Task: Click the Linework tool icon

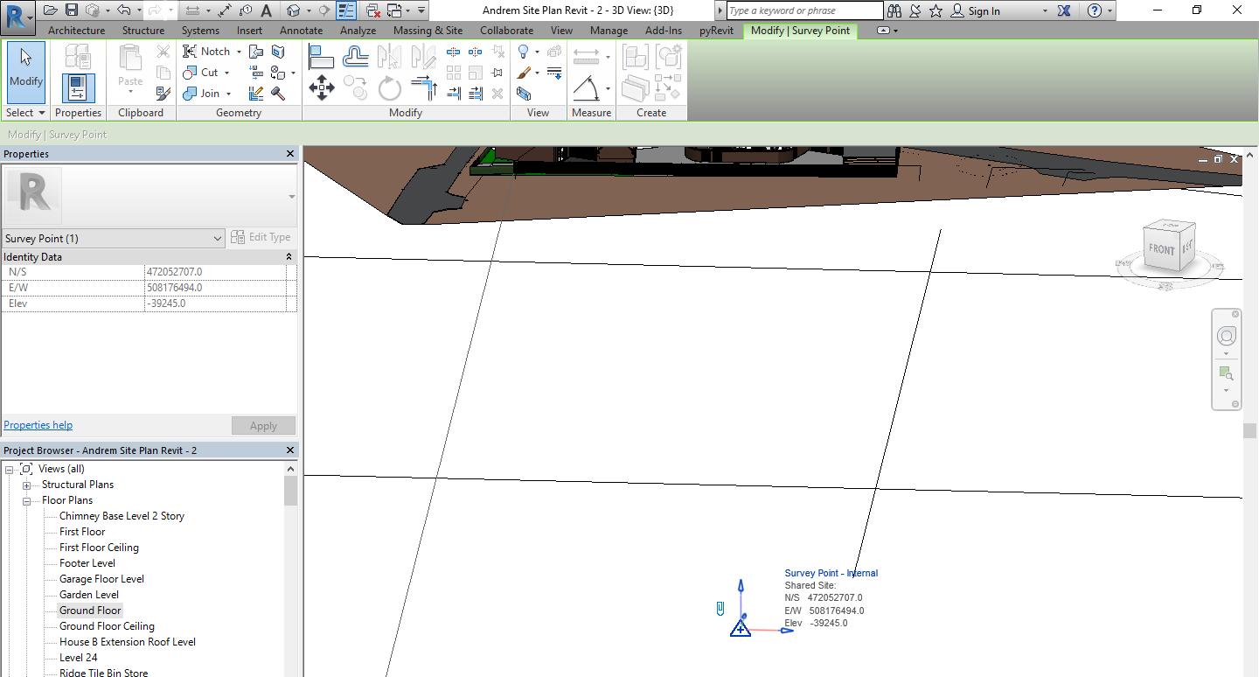Action: point(554,73)
